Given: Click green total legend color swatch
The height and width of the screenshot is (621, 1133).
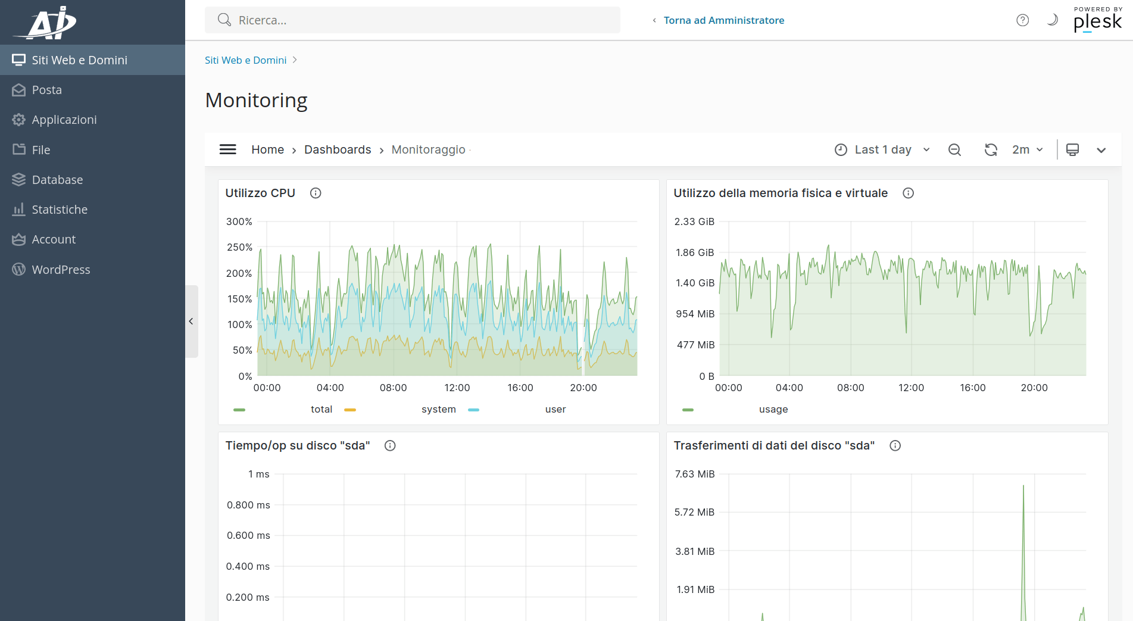Looking at the screenshot, I should (239, 410).
